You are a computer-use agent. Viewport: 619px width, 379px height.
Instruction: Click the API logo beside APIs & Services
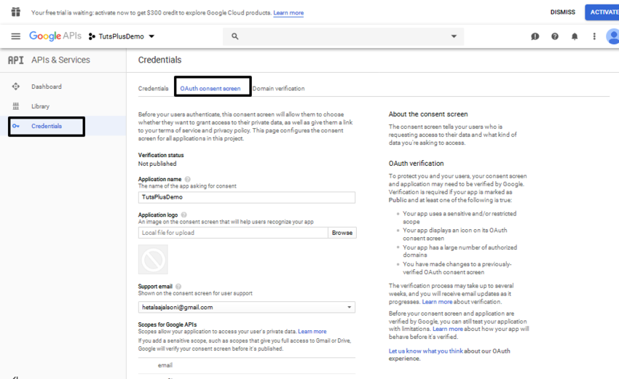click(16, 60)
